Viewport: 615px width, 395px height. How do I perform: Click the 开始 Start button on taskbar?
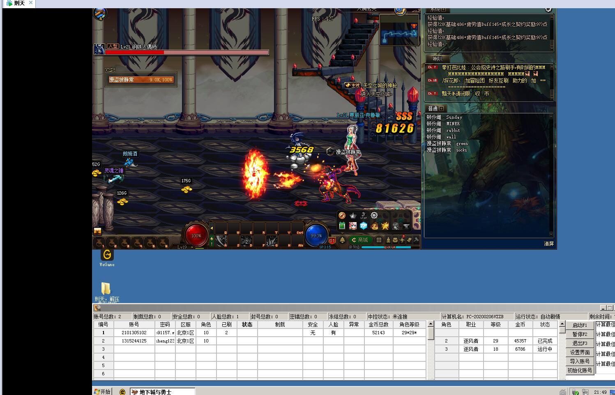point(102,392)
